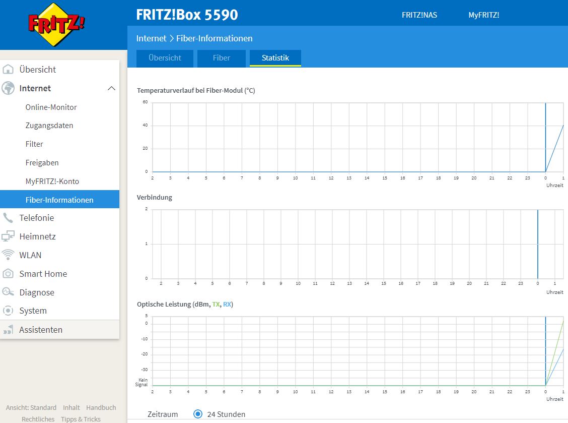Open the Rechtliches footer link
This screenshot has height=423, width=568.
[x=38, y=419]
